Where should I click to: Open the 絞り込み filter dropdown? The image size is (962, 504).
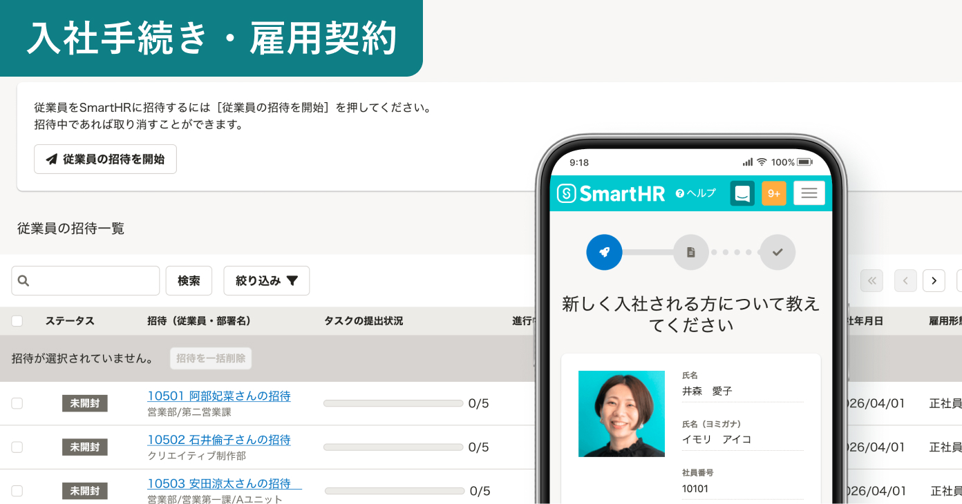(266, 281)
